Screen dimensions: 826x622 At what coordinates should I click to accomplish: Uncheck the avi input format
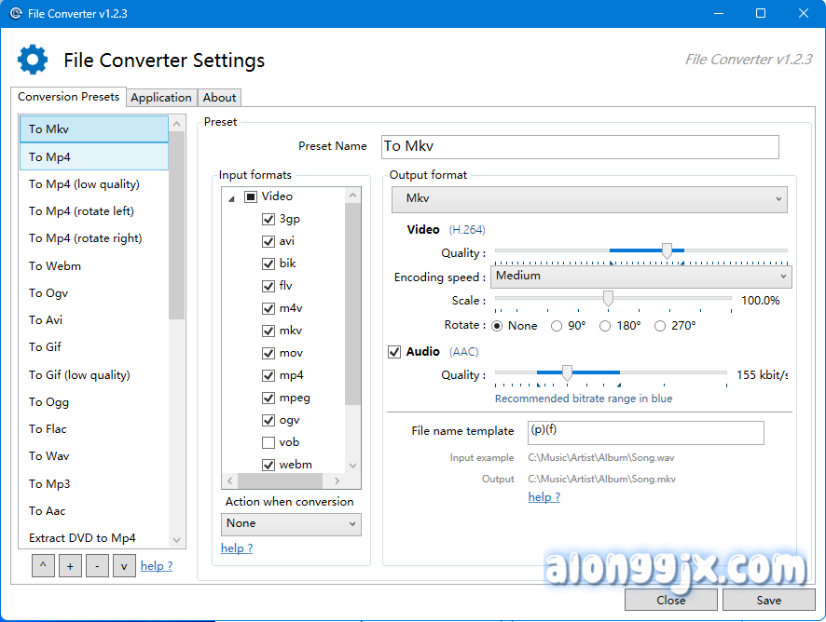(x=268, y=241)
